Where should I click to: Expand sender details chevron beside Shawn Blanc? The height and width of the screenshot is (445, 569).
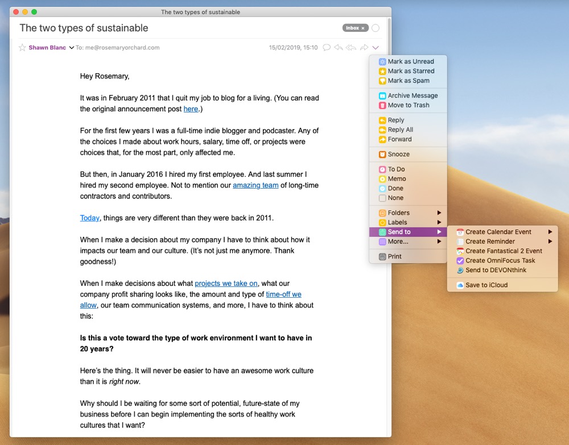72,48
